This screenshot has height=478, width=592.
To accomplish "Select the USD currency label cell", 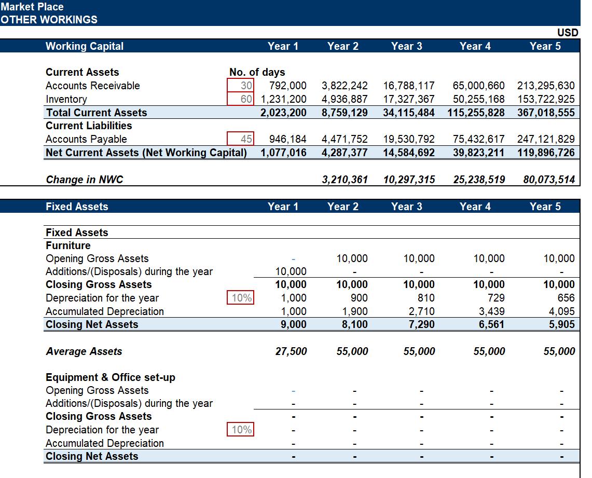I will pyautogui.click(x=568, y=33).
